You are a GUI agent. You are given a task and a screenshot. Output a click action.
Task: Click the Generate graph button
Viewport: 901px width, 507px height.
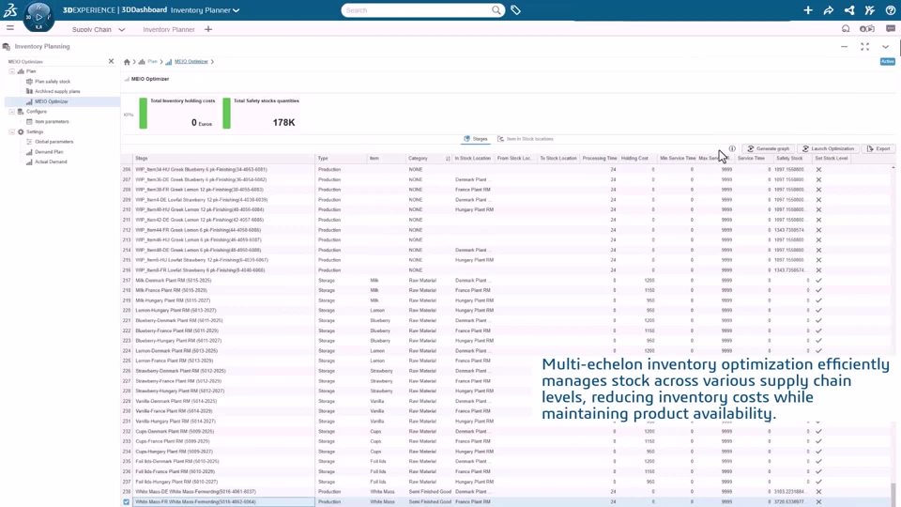point(769,148)
